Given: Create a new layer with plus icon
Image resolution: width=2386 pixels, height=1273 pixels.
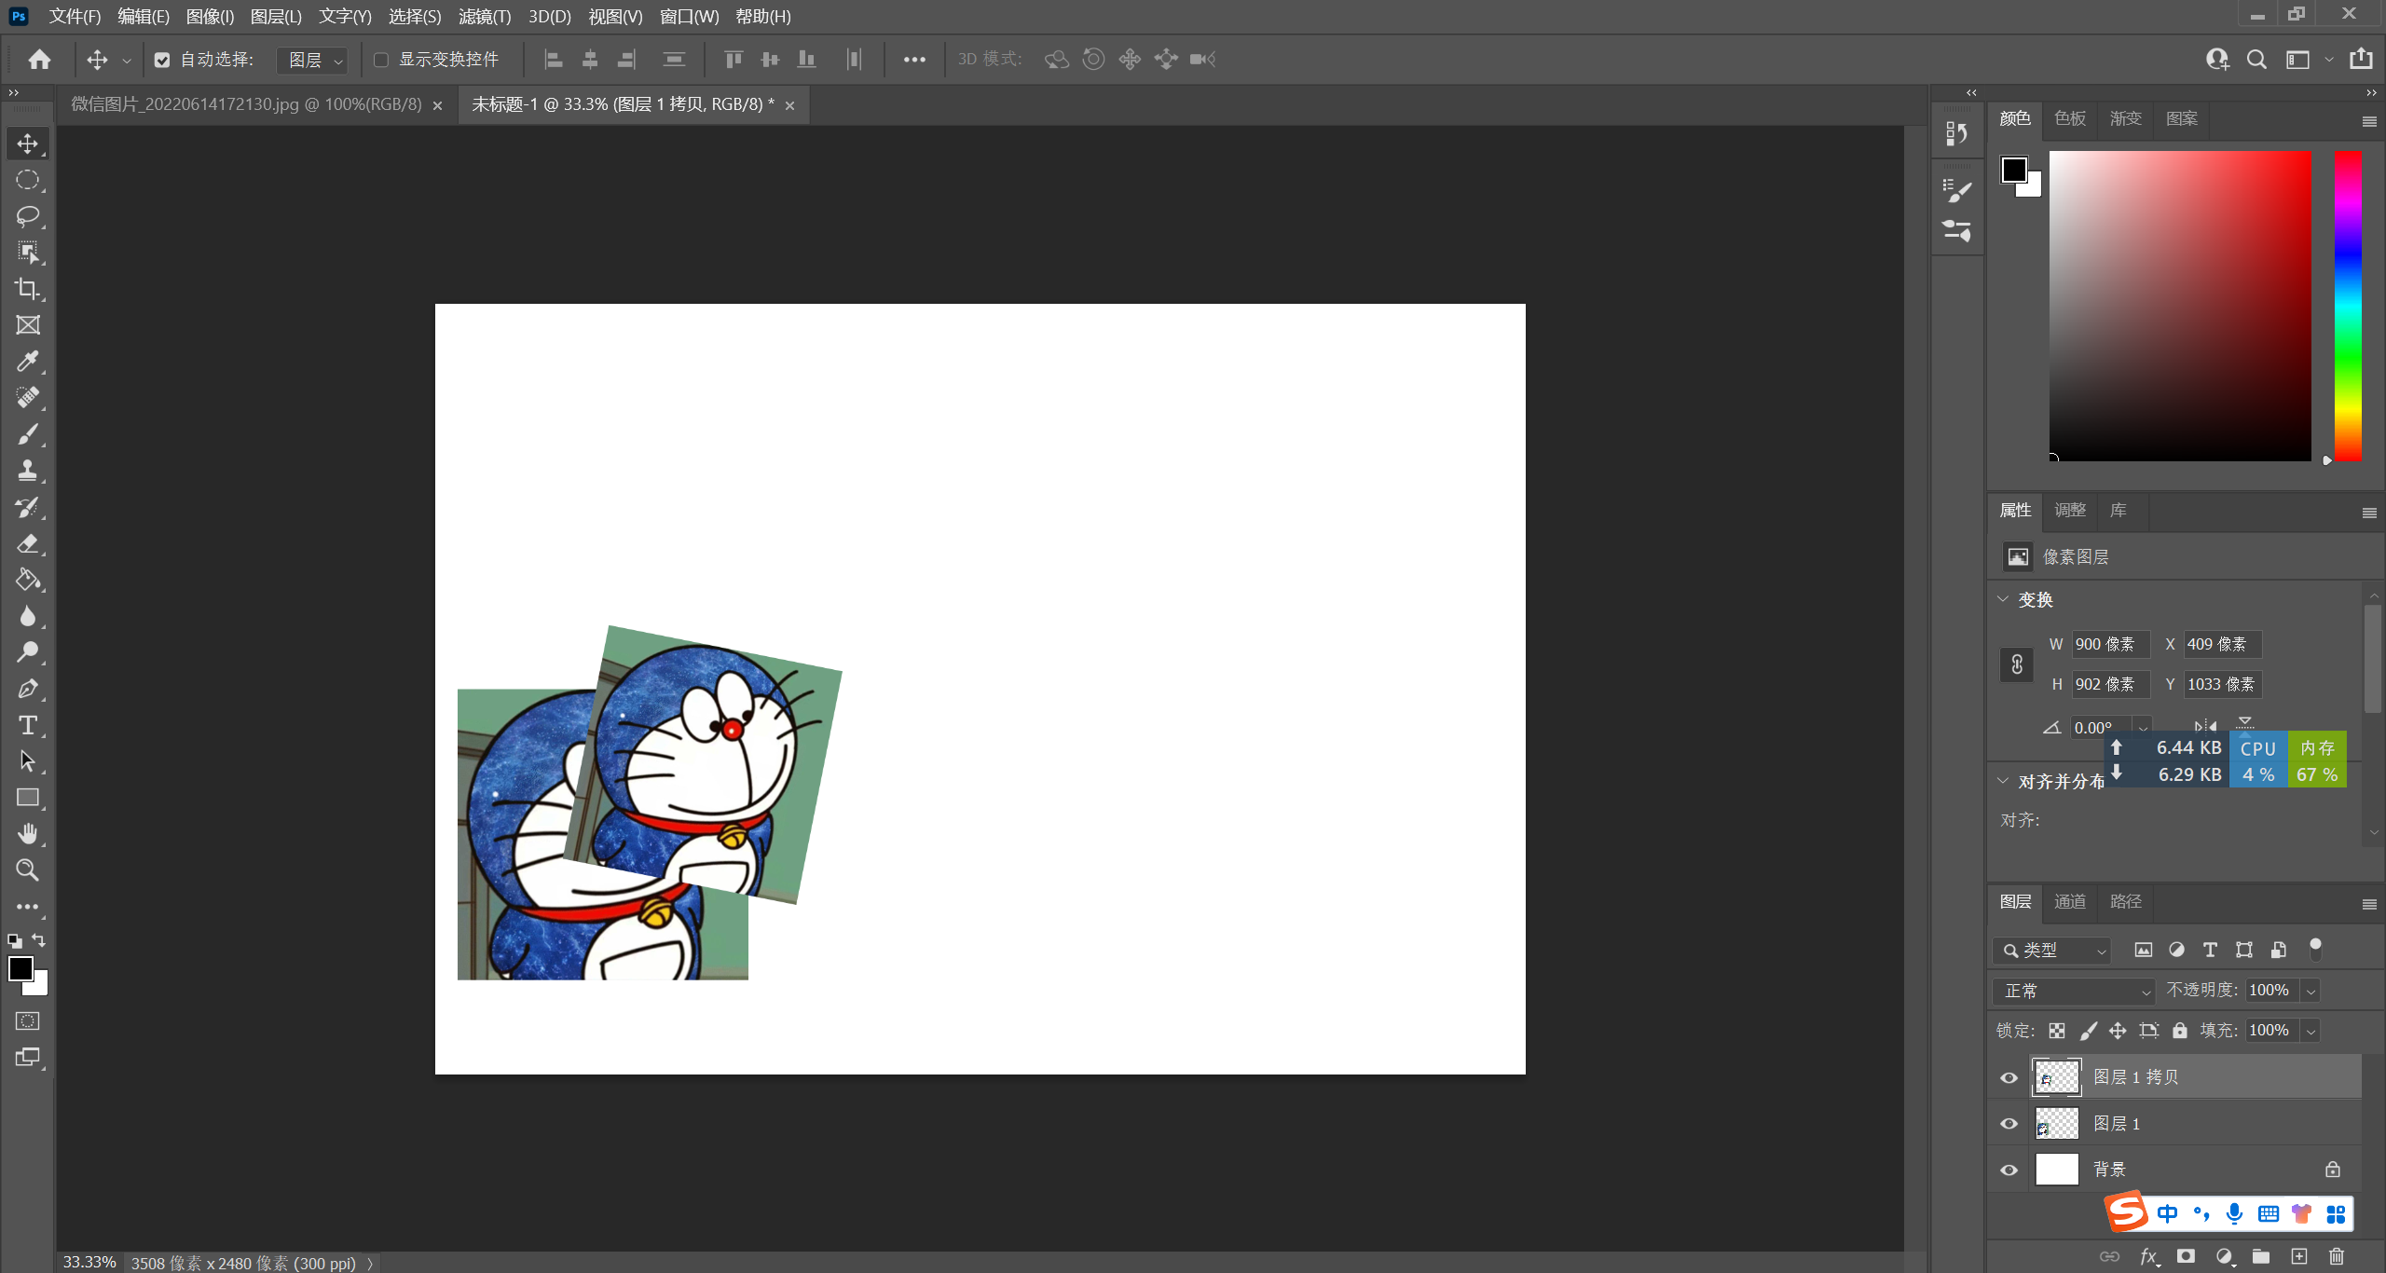Looking at the screenshot, I should point(2299,1256).
